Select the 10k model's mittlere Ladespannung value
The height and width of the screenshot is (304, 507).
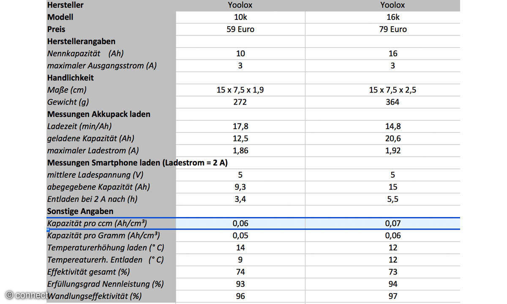coord(240,175)
